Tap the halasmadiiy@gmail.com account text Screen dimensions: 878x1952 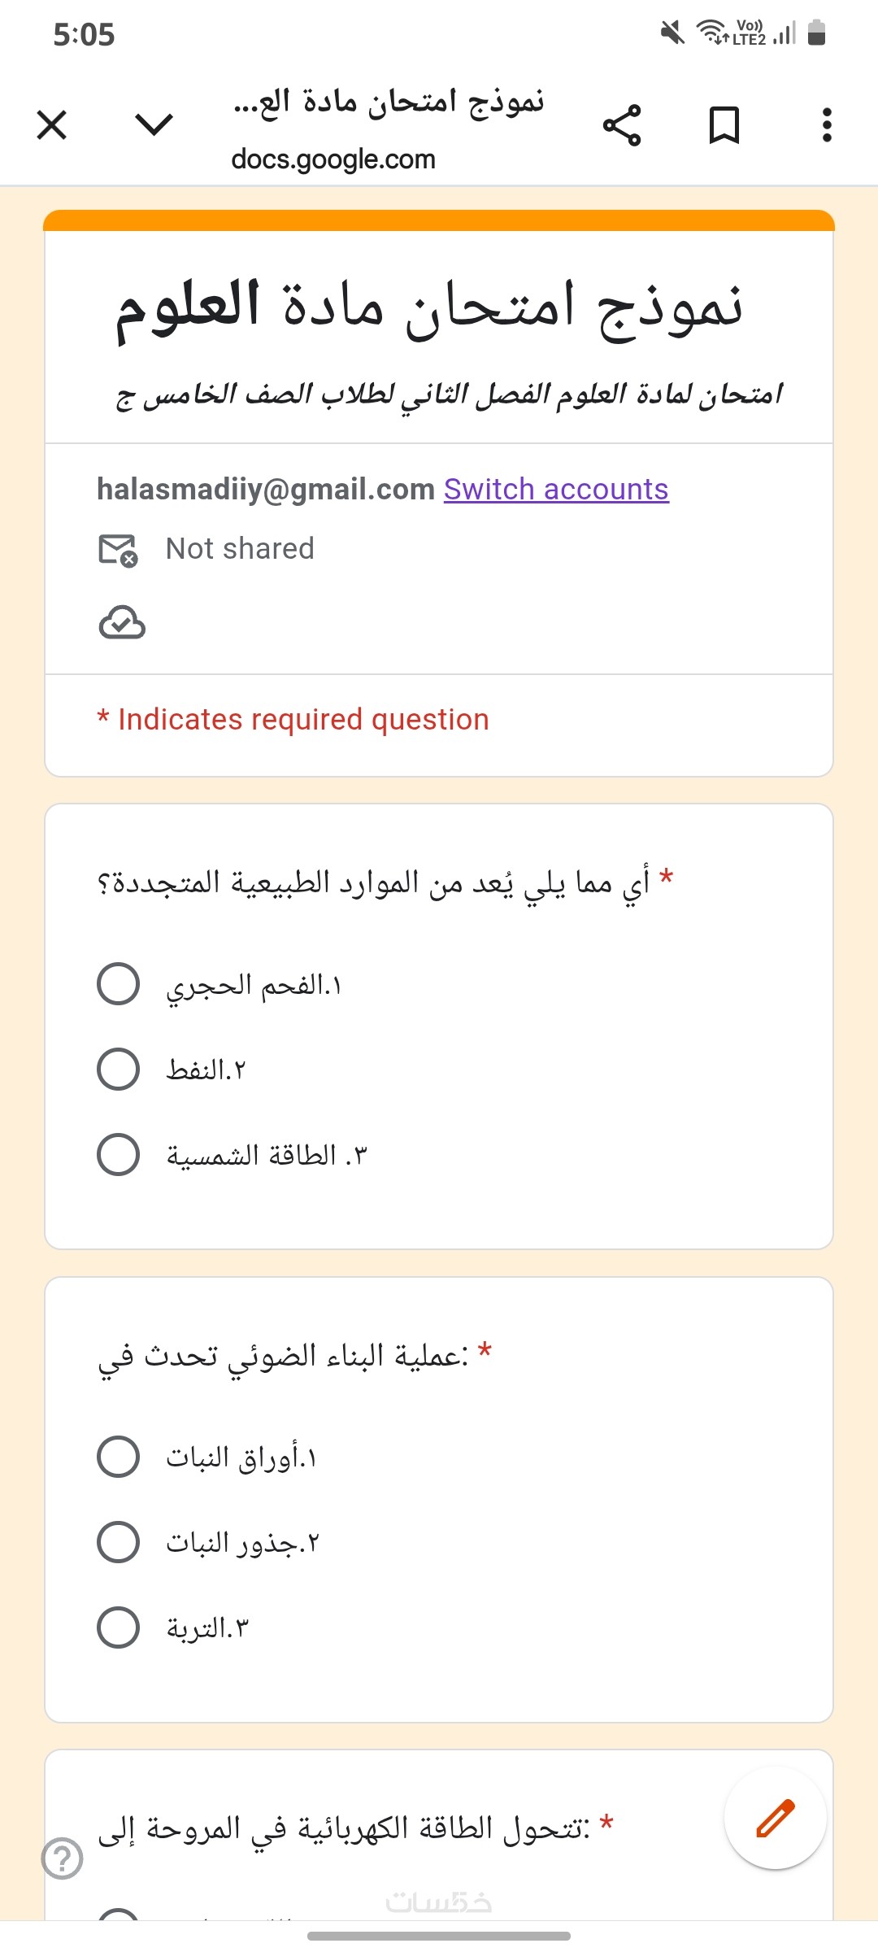click(266, 490)
